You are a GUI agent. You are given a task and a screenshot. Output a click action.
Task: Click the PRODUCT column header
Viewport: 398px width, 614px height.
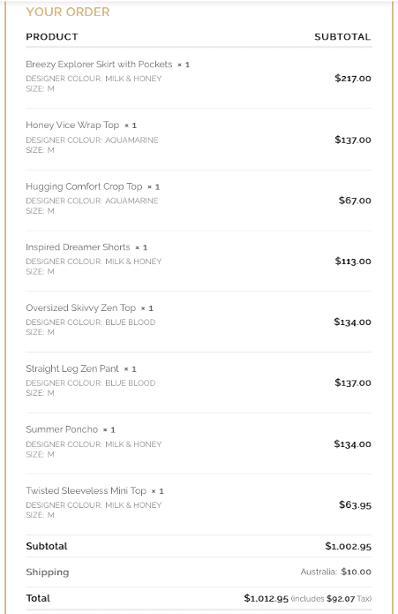tap(52, 37)
